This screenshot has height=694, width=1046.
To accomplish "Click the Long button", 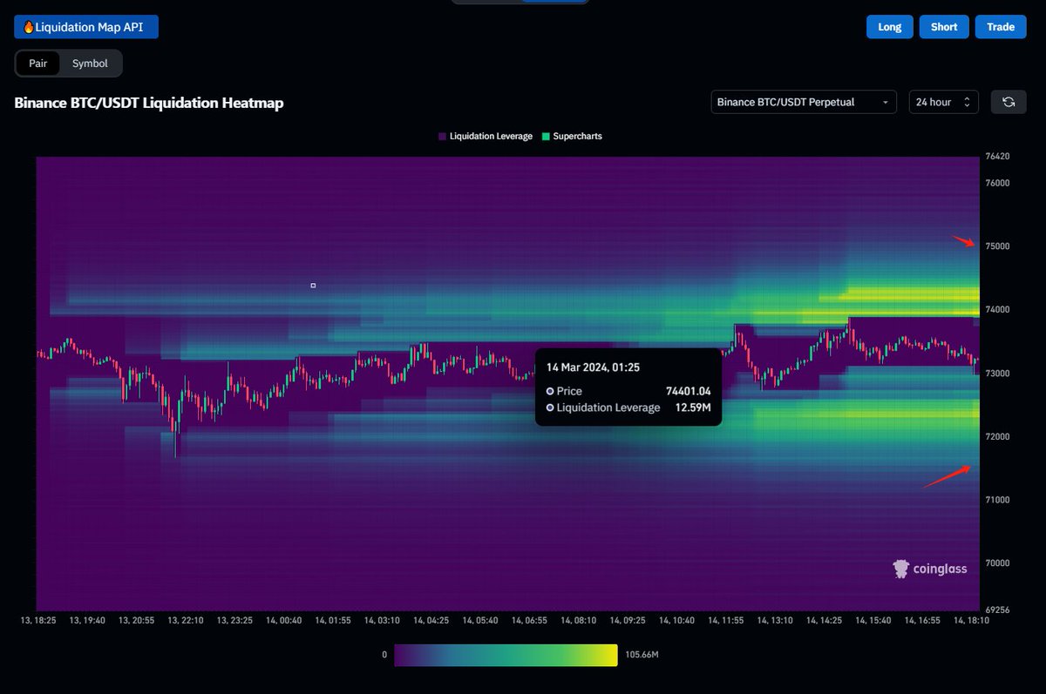I will click(x=890, y=27).
